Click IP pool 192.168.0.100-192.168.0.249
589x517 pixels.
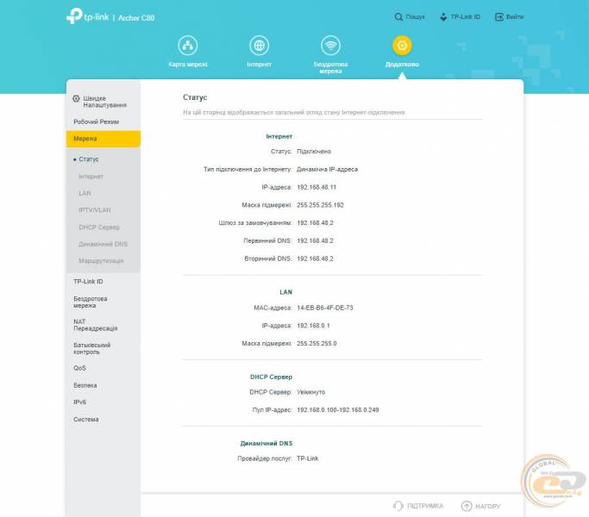(x=338, y=410)
